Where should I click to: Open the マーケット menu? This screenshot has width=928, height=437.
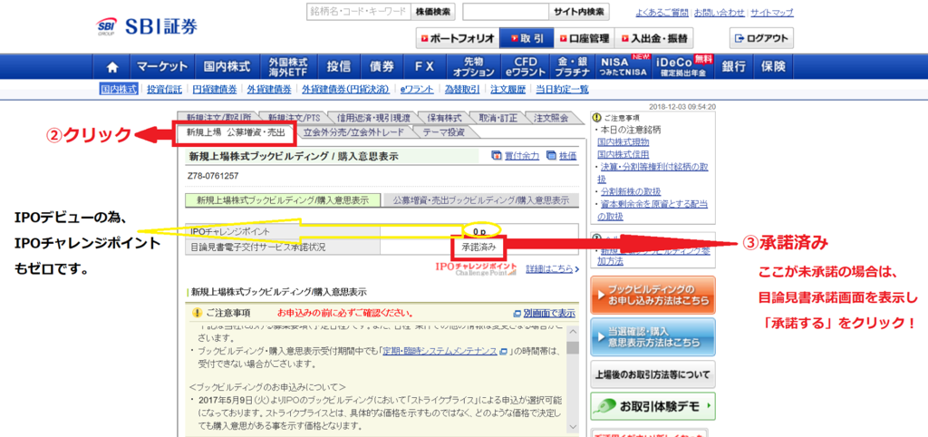[162, 67]
